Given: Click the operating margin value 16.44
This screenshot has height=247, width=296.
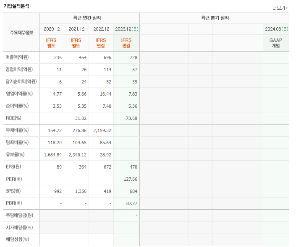Looking at the screenshot, I should pyautogui.click(x=105, y=94).
